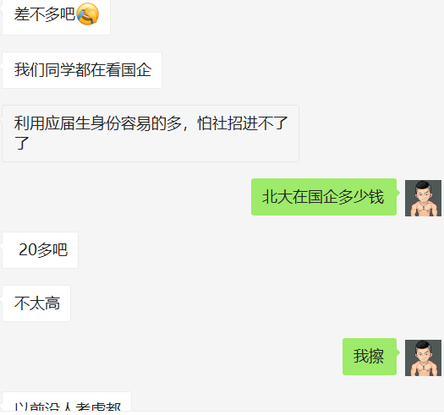The image size is (444, 415).
Task: Click the pointer tail of the 北大在国企多少钱 bubble
Action: point(398,193)
